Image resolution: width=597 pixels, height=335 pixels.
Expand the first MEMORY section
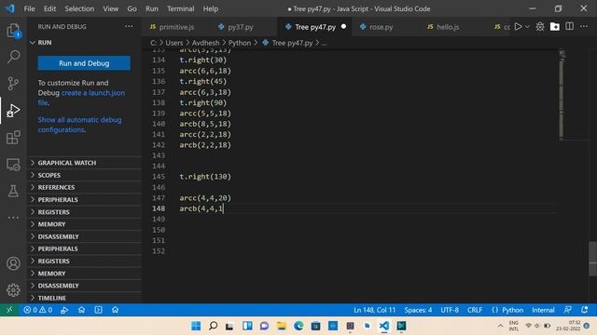84,224
